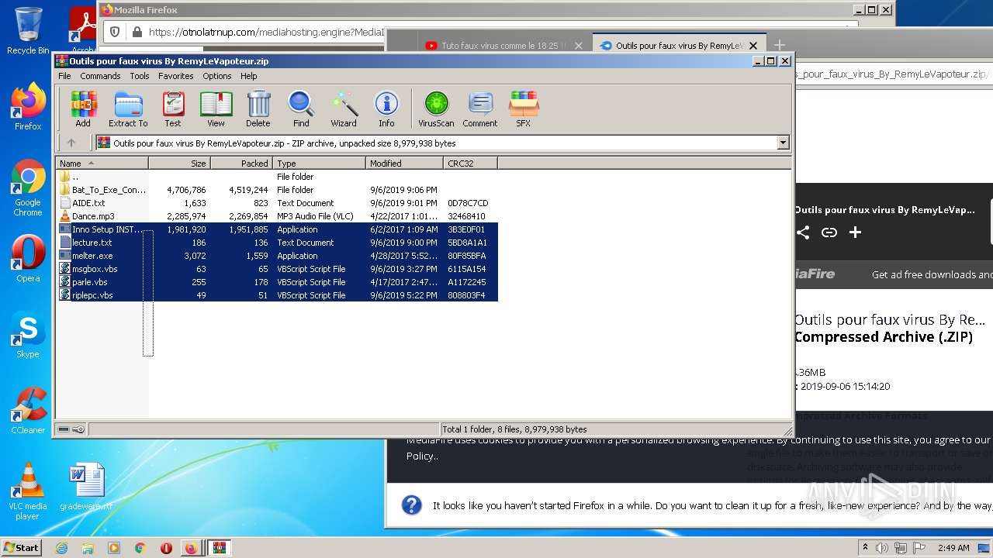Close the 'Outils pour faux virus' Firefox tab
The width and height of the screenshot is (993, 558).
tap(753, 46)
